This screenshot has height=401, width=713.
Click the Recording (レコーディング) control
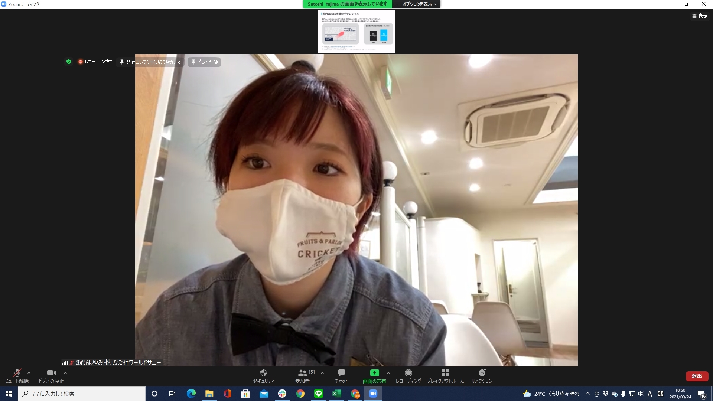point(408,376)
